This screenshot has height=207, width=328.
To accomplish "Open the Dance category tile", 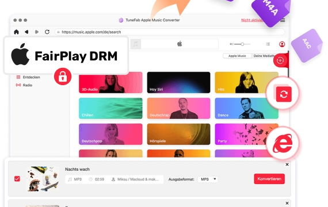I will coord(247,108).
